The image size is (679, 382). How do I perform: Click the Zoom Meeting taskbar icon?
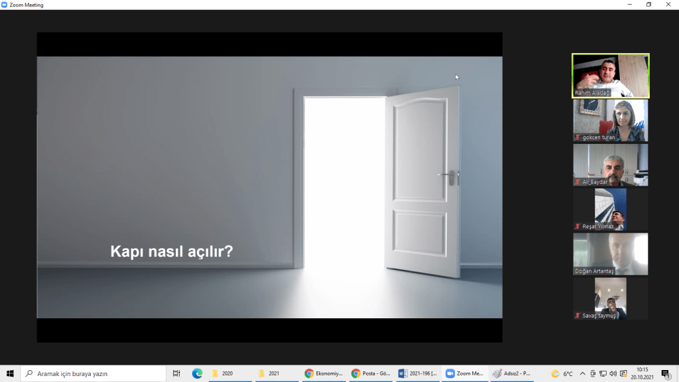click(x=464, y=373)
